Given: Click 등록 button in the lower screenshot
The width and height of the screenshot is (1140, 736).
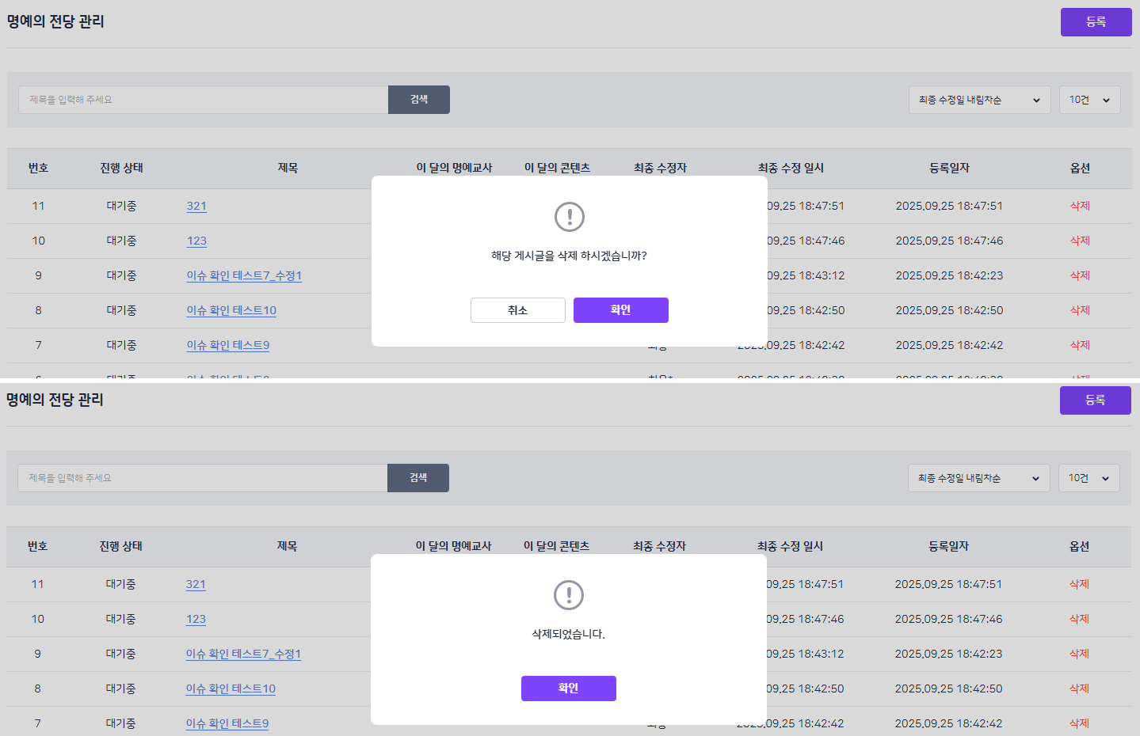Looking at the screenshot, I should pos(1095,400).
